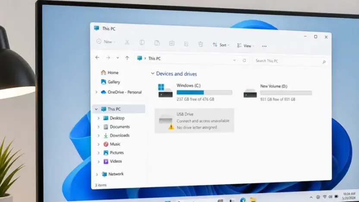Click the Delete trash icon in toolbar
The width and height of the screenshot is (359, 202).
(201, 44)
